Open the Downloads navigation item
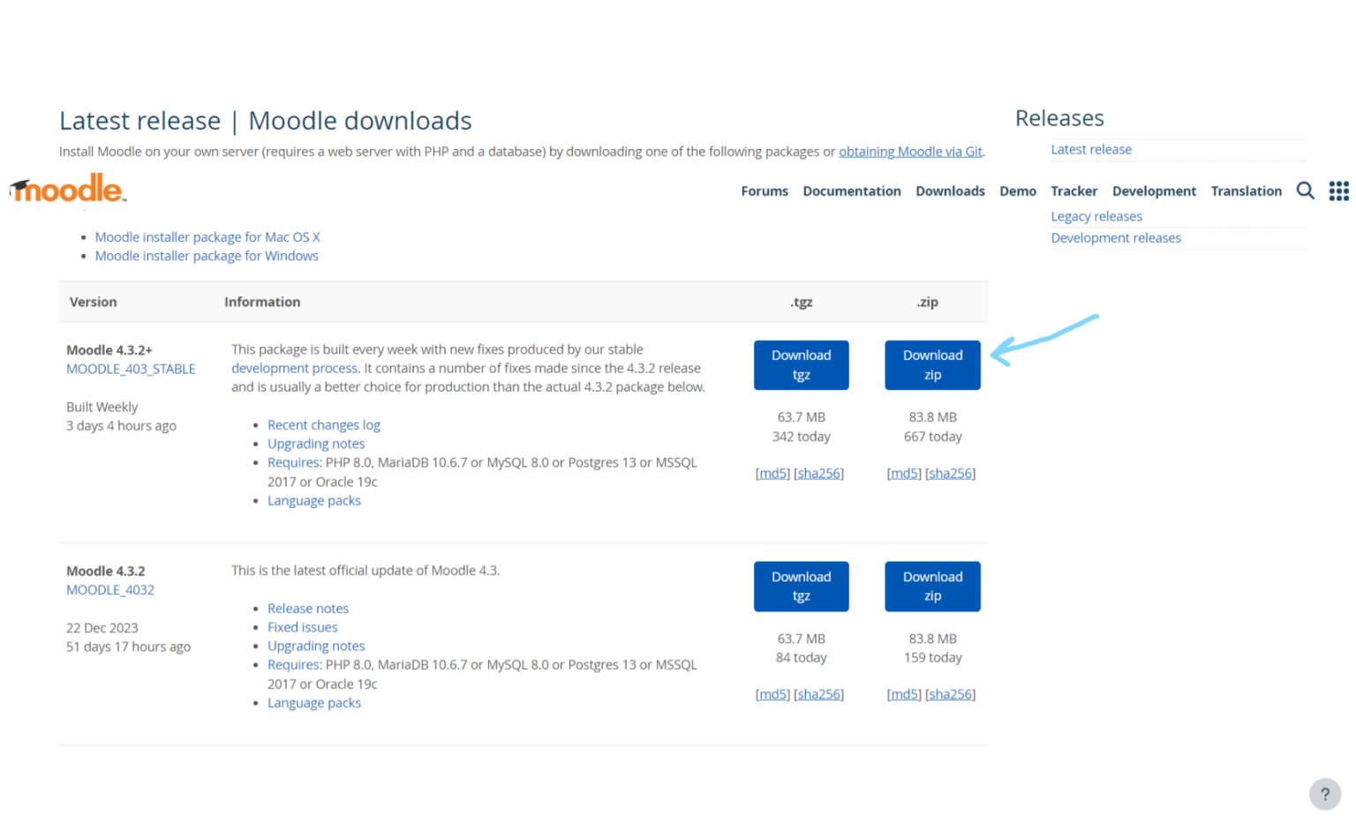Image resolution: width=1356 pixels, height=823 pixels. click(x=950, y=191)
